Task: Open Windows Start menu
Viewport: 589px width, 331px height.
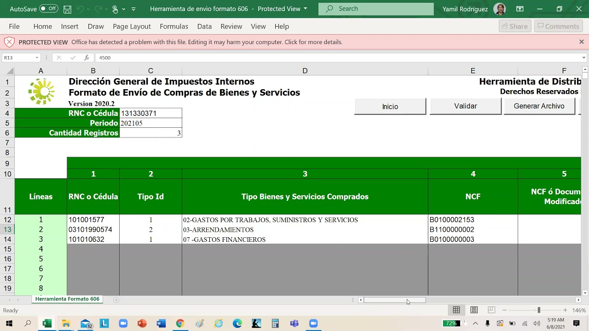Action: pos(9,324)
